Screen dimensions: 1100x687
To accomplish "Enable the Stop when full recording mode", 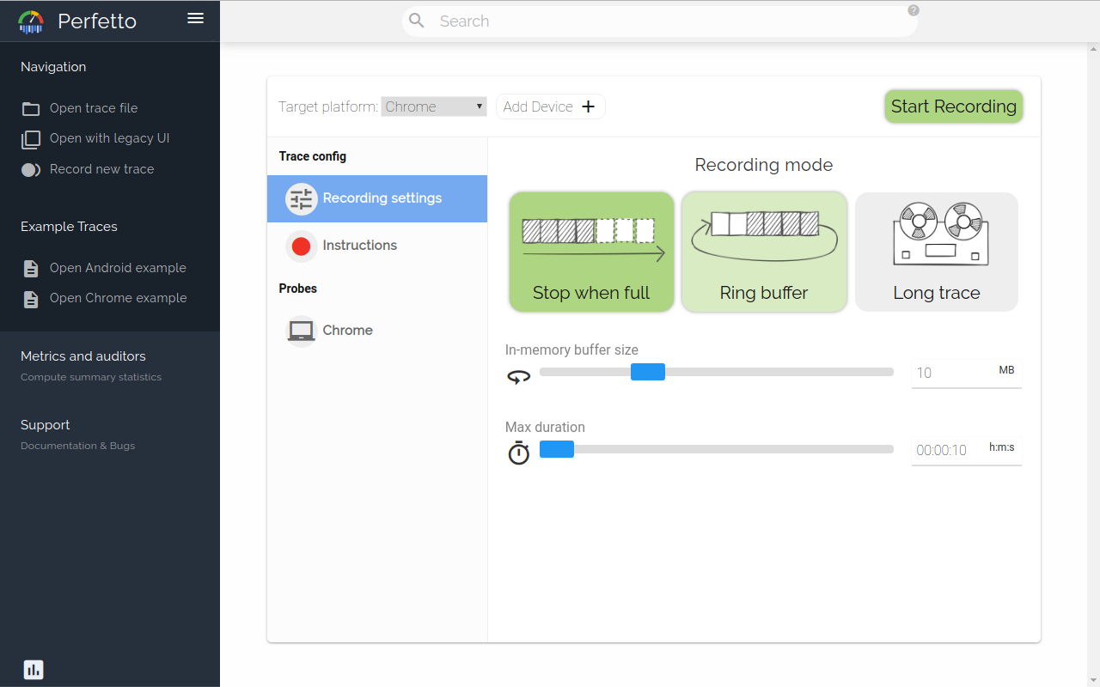I will [591, 252].
